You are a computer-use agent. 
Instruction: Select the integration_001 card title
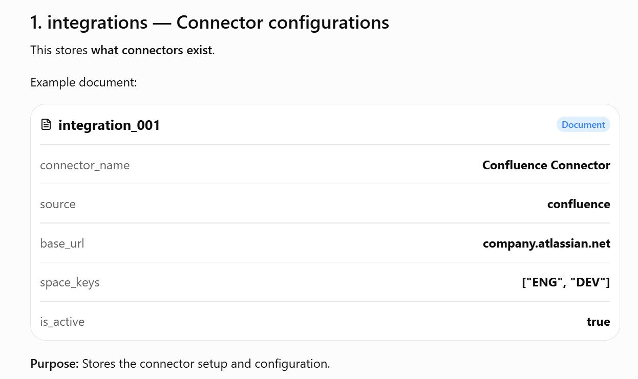[109, 125]
